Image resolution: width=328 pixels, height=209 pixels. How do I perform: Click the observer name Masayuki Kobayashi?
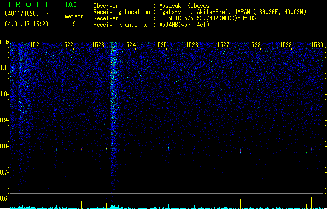coord(187,6)
